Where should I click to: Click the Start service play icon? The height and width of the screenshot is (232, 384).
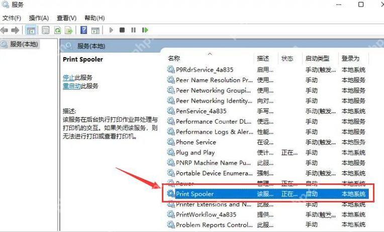pos(111,30)
